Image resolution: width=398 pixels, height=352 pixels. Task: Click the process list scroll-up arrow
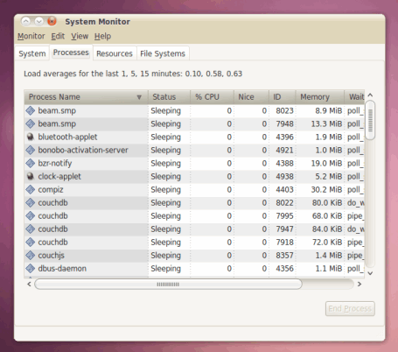click(x=370, y=95)
